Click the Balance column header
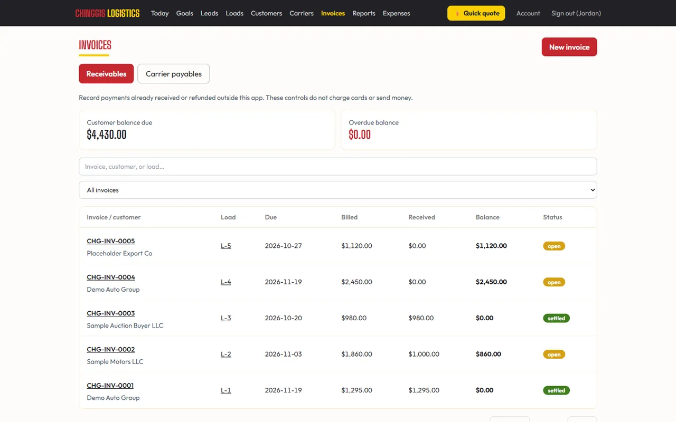The width and height of the screenshot is (676, 422). tap(487, 217)
